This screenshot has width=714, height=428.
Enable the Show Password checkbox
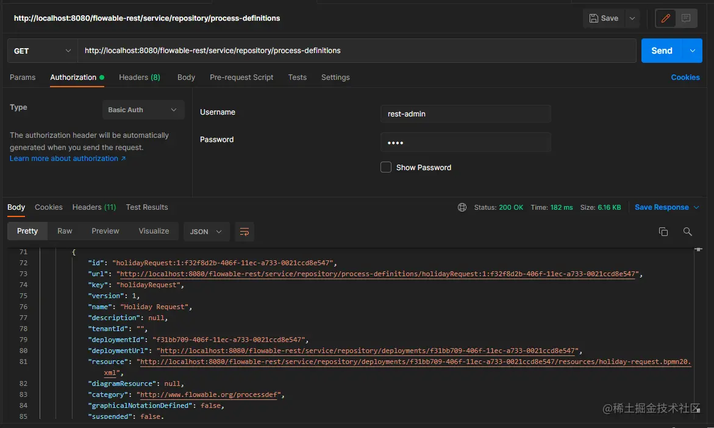386,167
